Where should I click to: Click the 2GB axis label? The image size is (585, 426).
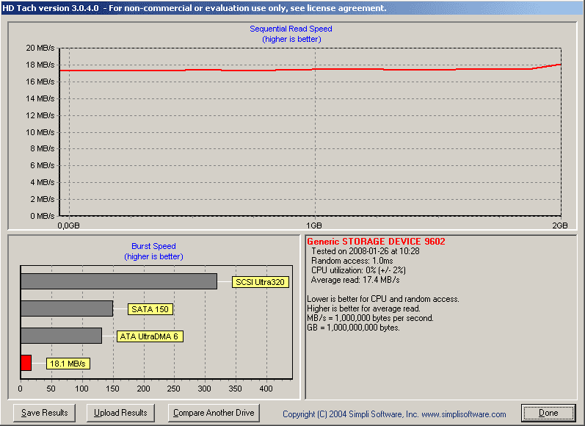pyautogui.click(x=559, y=225)
